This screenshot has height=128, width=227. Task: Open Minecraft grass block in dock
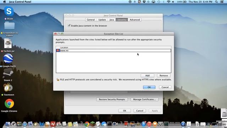[x=93, y=124]
